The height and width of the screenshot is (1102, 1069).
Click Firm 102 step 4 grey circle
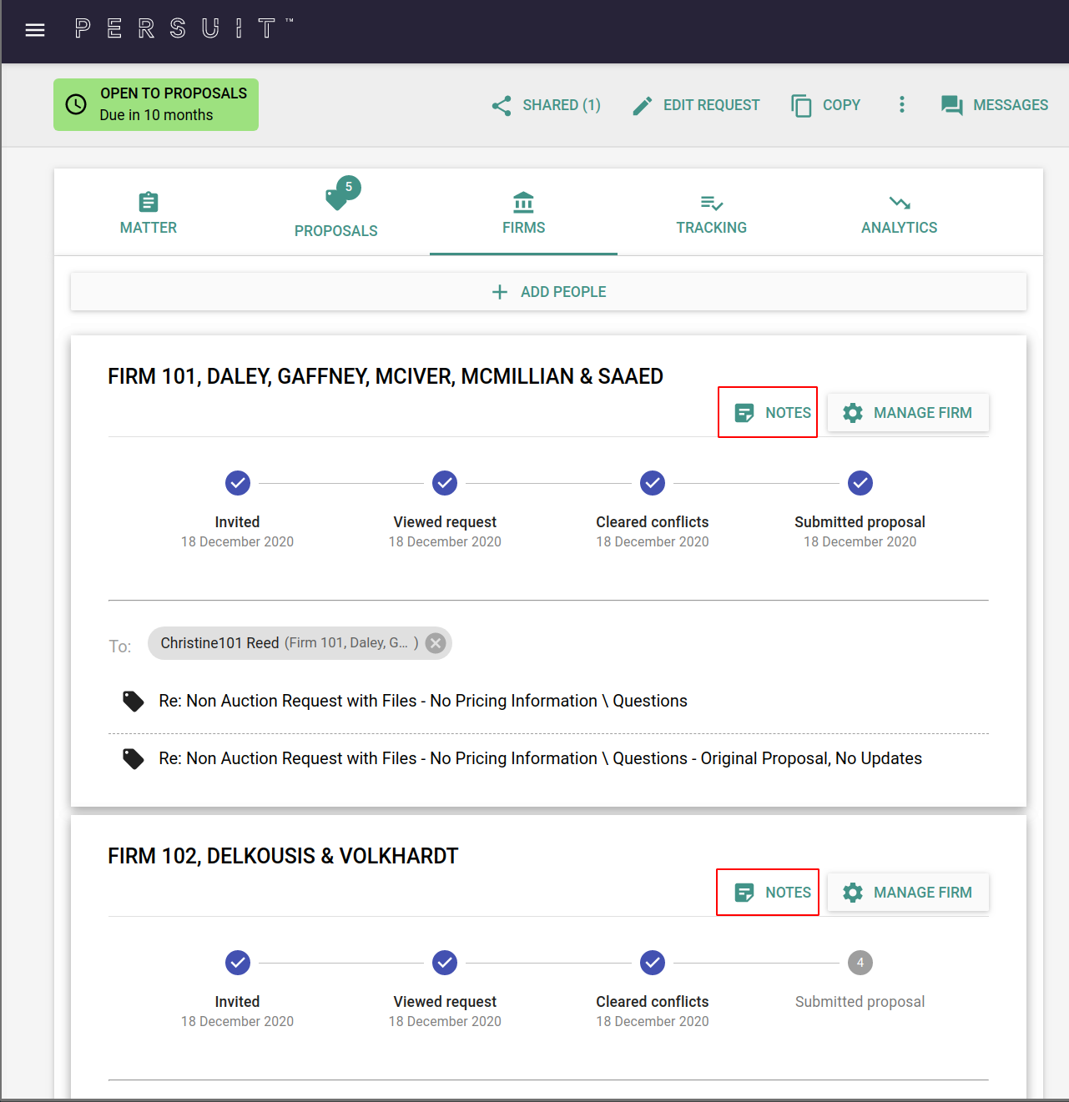tap(860, 963)
